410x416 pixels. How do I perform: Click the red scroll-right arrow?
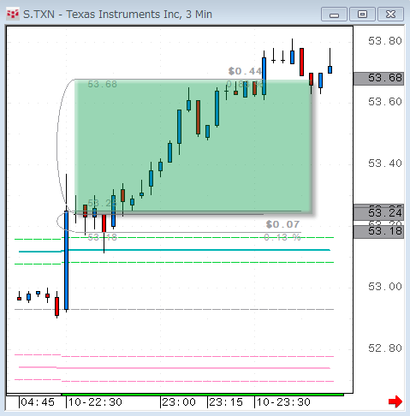click(x=395, y=401)
